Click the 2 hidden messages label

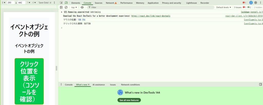point(258,7)
